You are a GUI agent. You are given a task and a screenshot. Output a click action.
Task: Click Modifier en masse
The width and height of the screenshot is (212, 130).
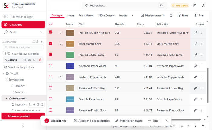[129, 121]
